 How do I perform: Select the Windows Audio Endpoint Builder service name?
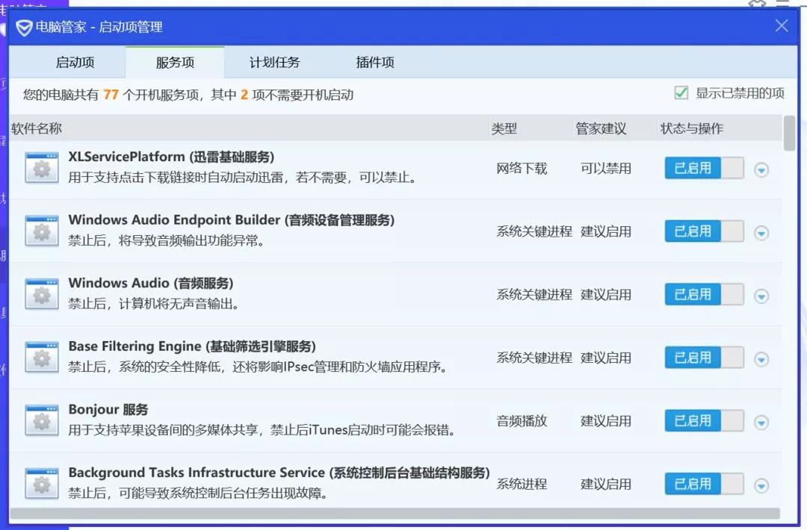[x=232, y=220]
